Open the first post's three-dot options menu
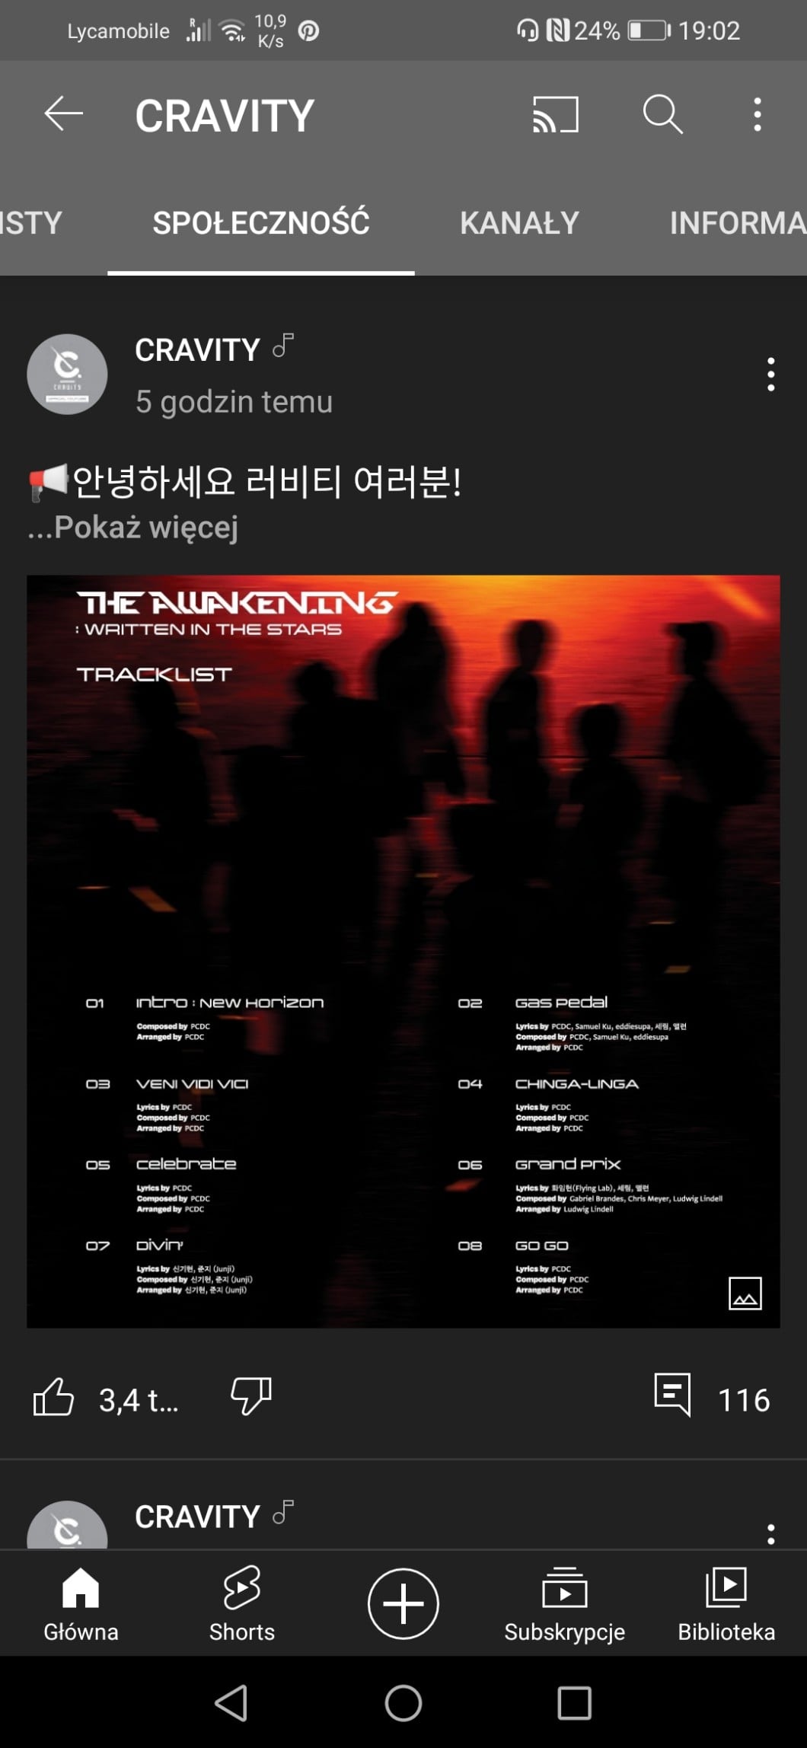The width and height of the screenshot is (807, 1748). (x=770, y=375)
